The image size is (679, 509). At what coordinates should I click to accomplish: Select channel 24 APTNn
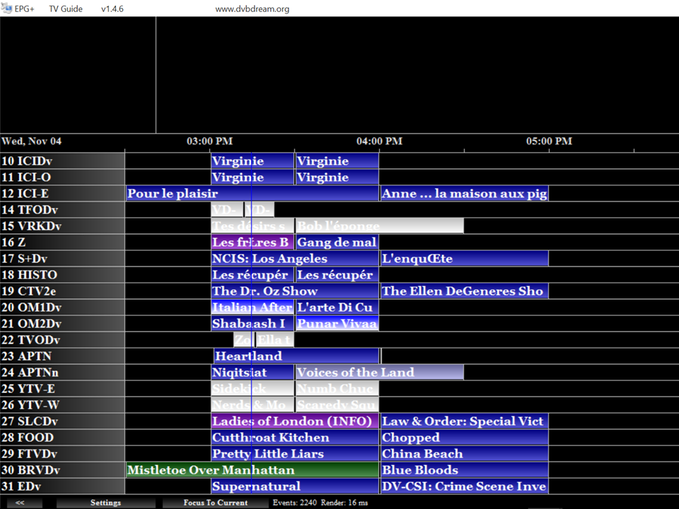(62, 373)
